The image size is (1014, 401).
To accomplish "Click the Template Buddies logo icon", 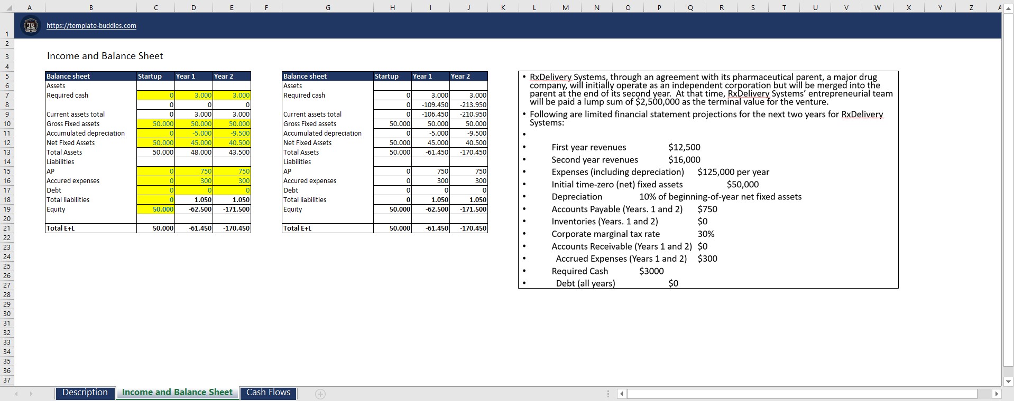I will 31,25.
